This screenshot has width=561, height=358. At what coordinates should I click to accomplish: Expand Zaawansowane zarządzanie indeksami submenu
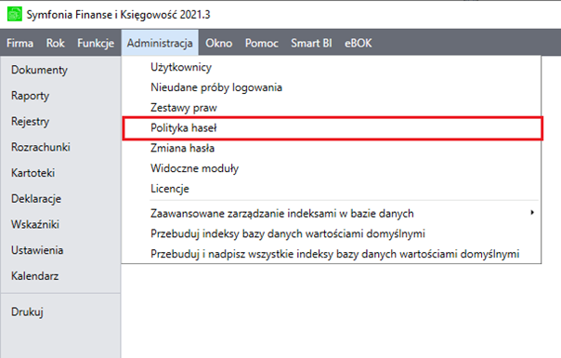pyautogui.click(x=332, y=213)
